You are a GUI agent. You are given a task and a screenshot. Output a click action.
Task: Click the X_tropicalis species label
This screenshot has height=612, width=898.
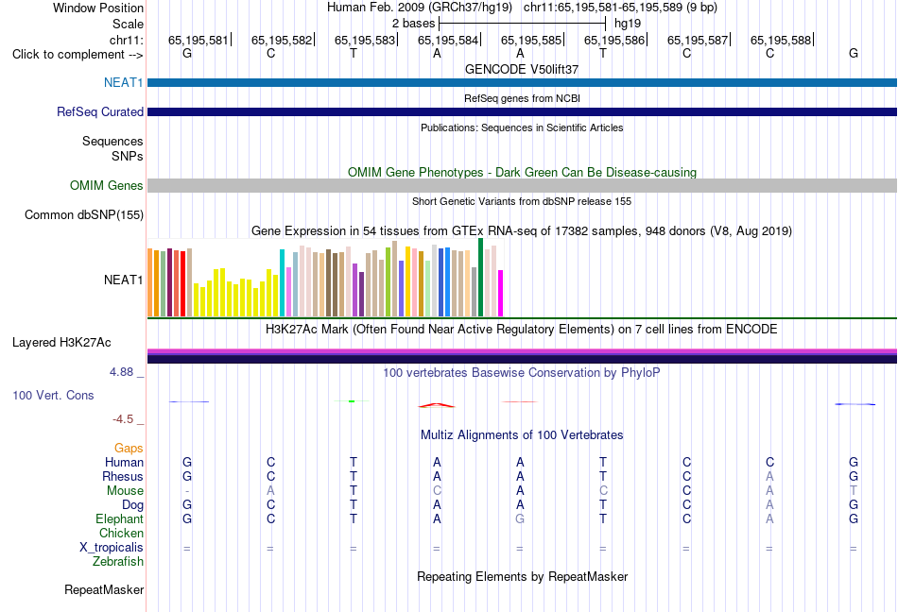112,548
